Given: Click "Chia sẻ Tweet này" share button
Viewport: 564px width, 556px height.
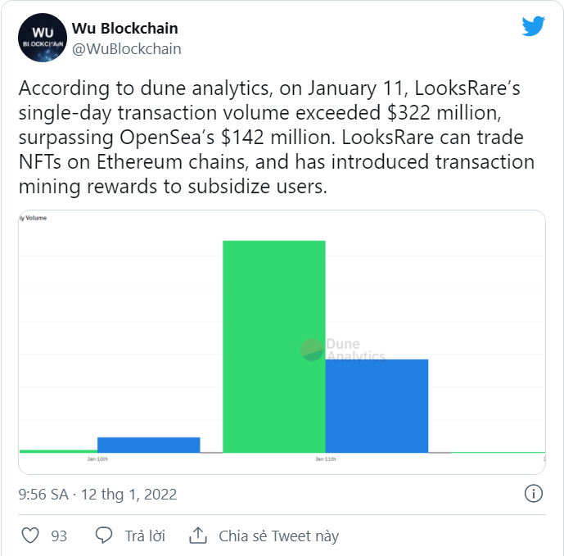Looking at the screenshot, I should (x=278, y=536).
